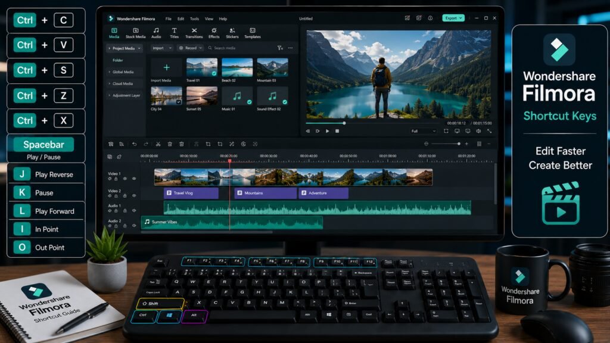Select the Summer Vibes audio clip
This screenshot has height=343, width=610.
coord(232,222)
